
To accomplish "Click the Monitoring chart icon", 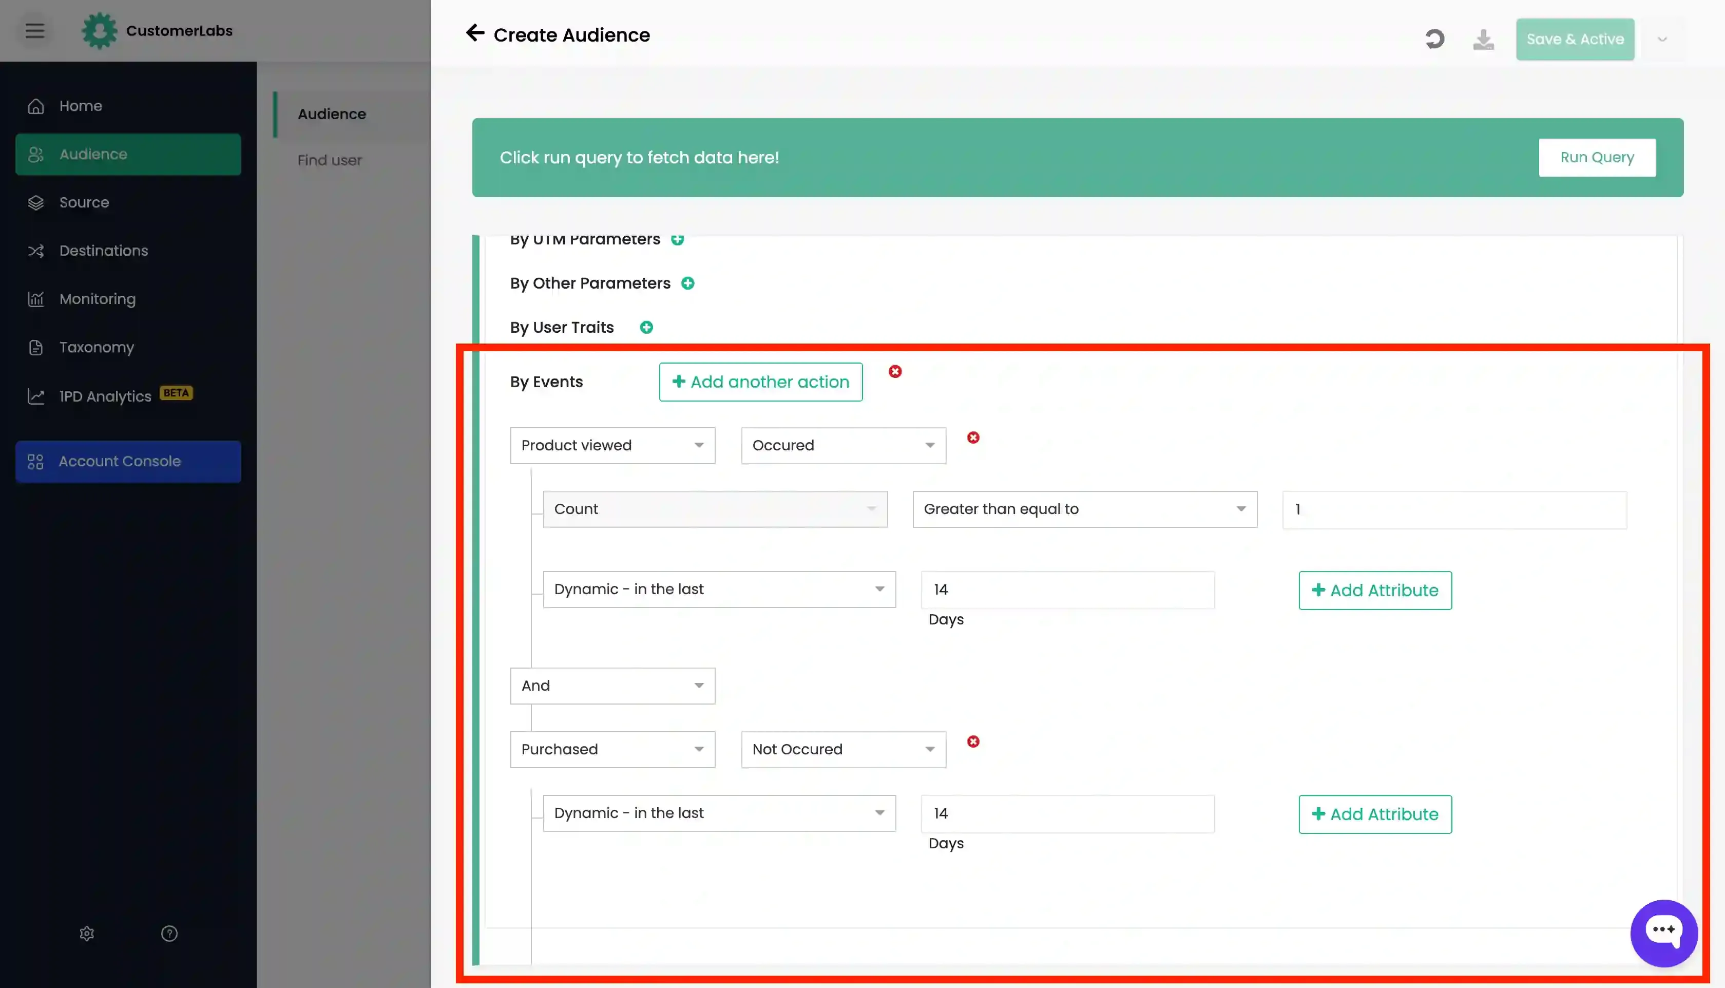I will tap(36, 298).
